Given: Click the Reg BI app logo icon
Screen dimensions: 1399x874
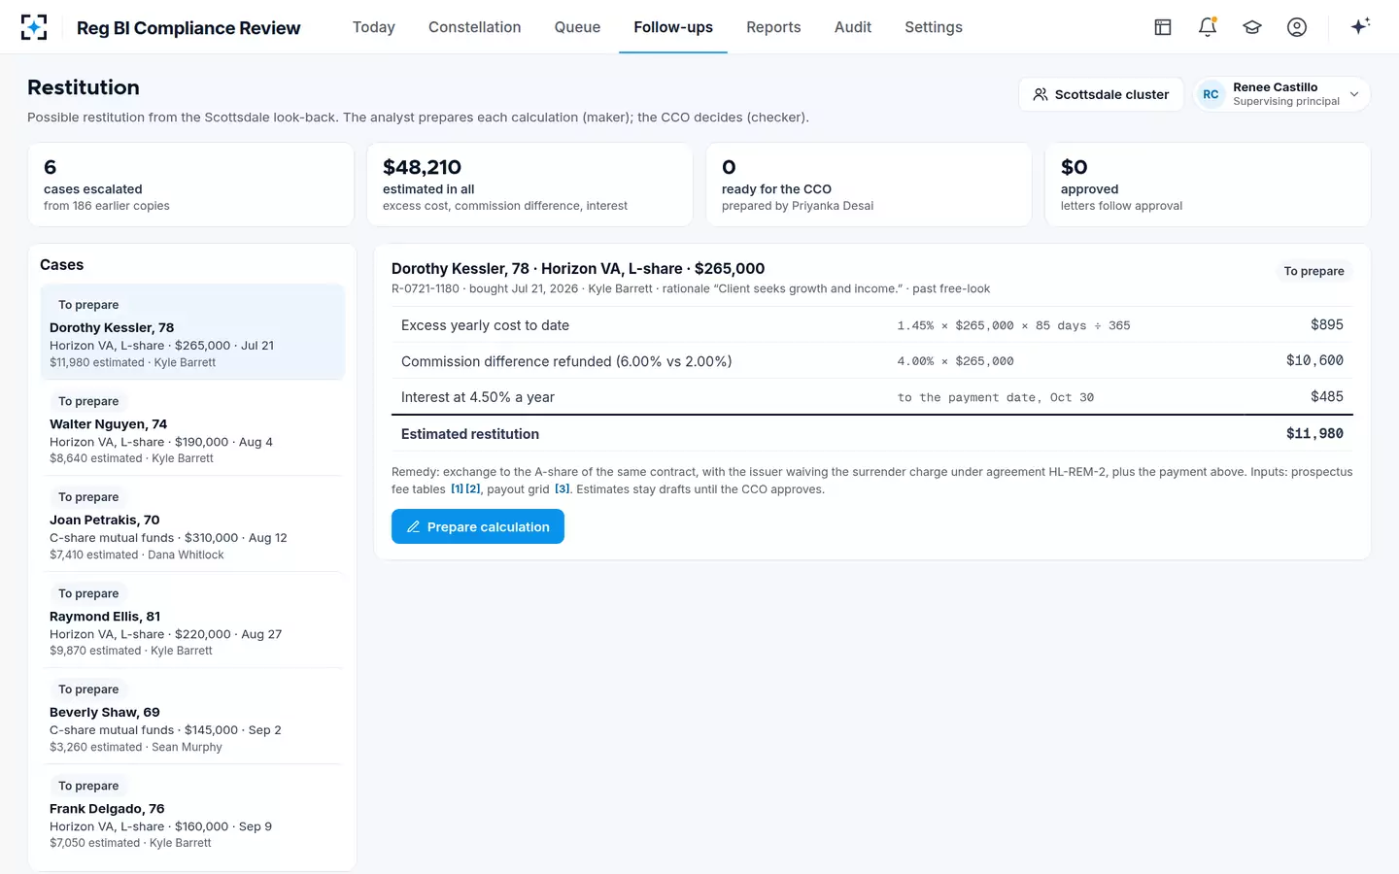Looking at the screenshot, I should (x=34, y=27).
